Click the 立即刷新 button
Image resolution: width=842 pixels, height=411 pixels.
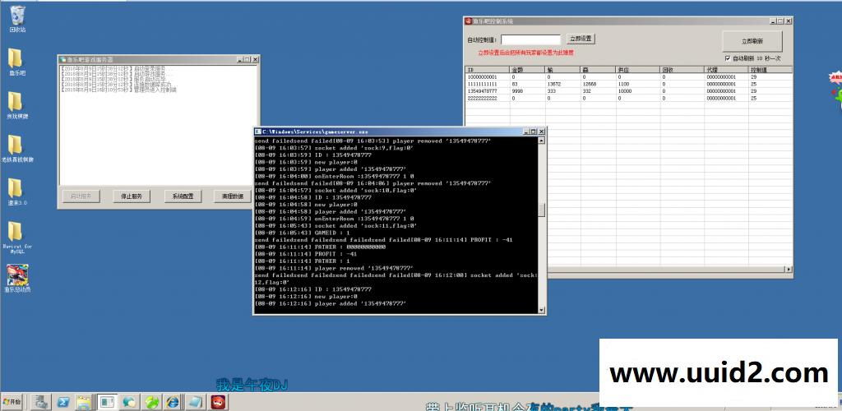[x=752, y=41]
